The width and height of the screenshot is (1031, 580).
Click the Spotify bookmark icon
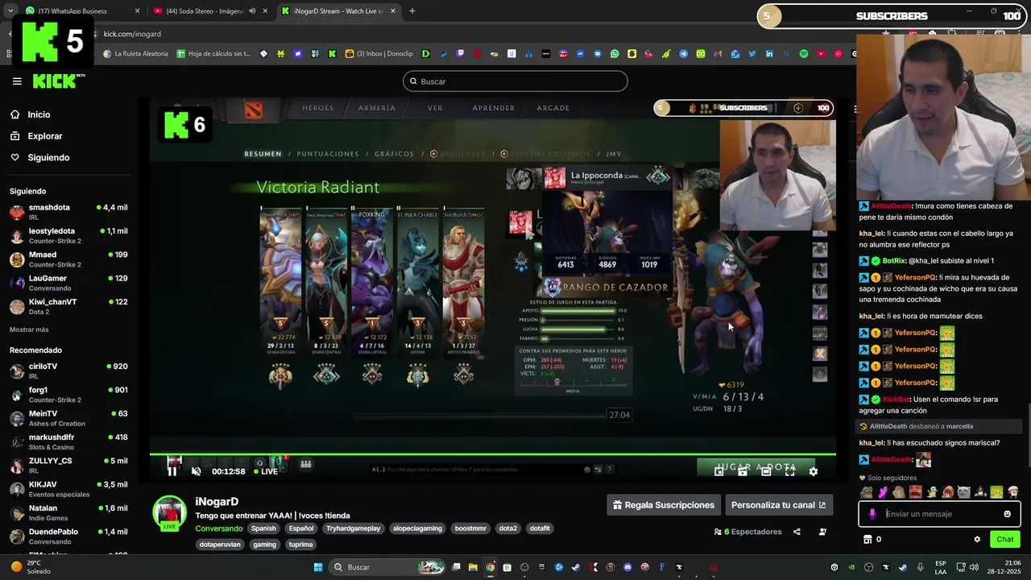click(804, 54)
